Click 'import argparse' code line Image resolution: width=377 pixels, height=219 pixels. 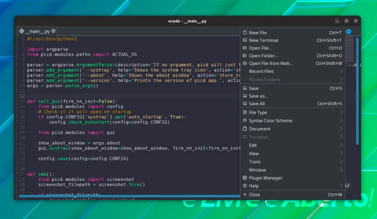[48, 49]
